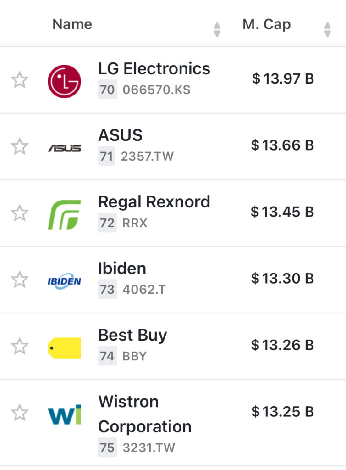
Task: Toggle the favorite star for Regal Rexnord
Action: click(x=20, y=213)
